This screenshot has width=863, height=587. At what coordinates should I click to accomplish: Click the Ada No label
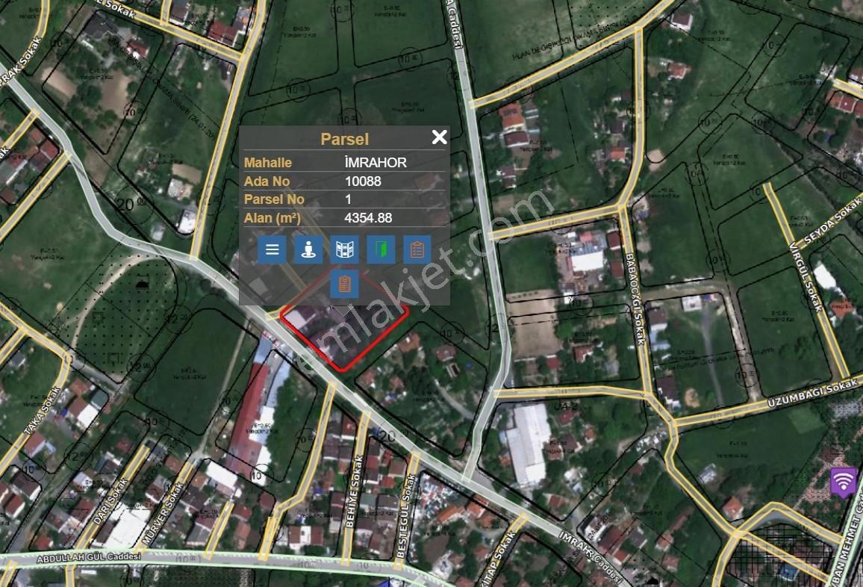(x=267, y=181)
